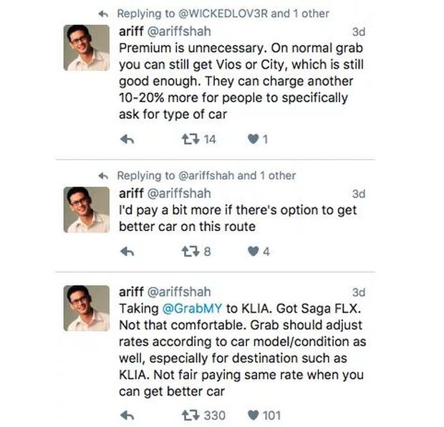Open ariff's avatar on the first tweet

point(86,48)
